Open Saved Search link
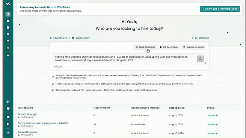This screenshot has width=246, height=138. pos(58,38)
